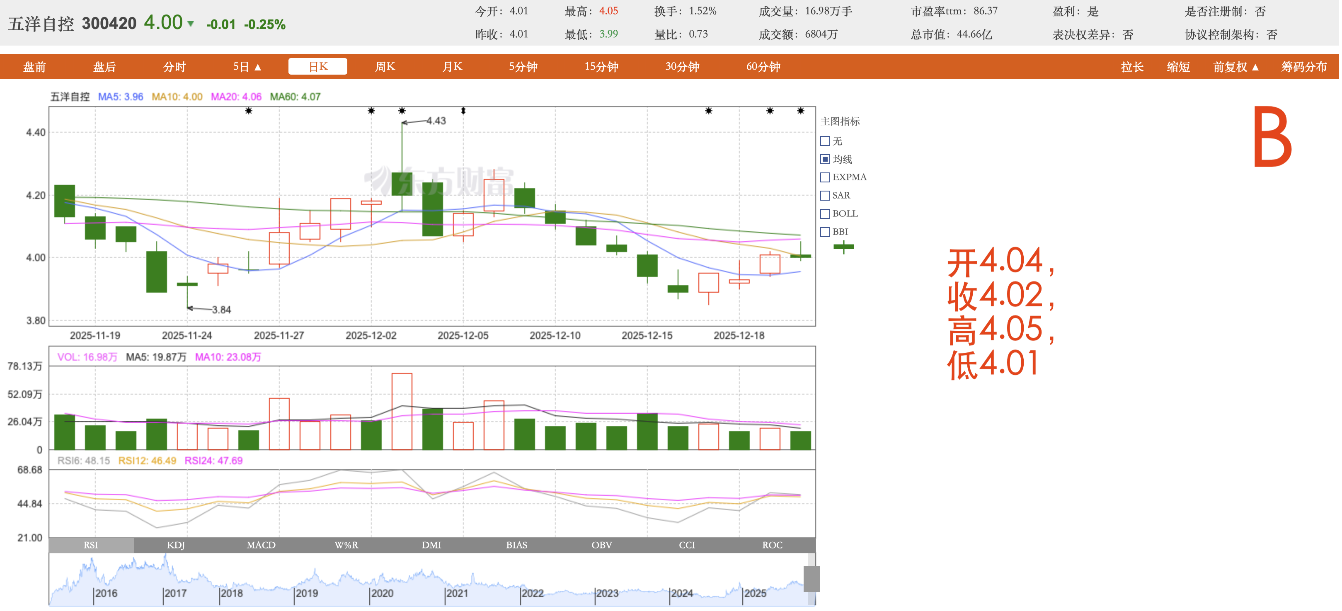Select the MACD indicator tab

point(261,546)
